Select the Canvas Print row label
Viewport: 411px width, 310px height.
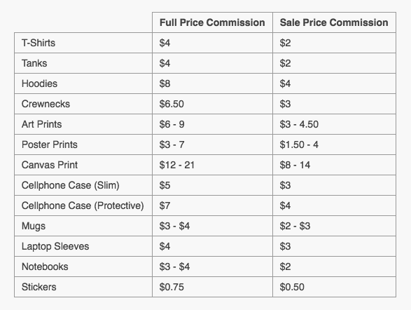[50, 165]
